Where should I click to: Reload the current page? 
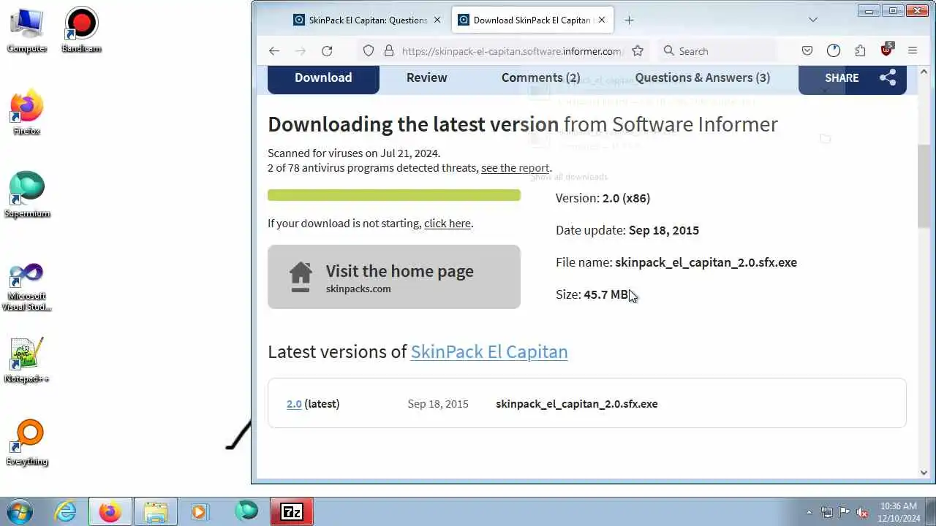(x=327, y=50)
